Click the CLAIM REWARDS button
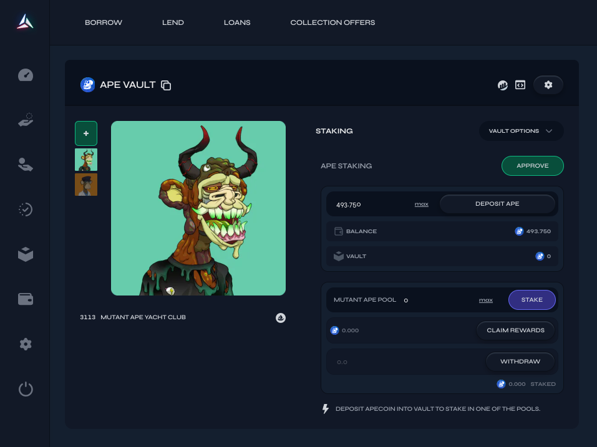The width and height of the screenshot is (597, 447). click(515, 330)
